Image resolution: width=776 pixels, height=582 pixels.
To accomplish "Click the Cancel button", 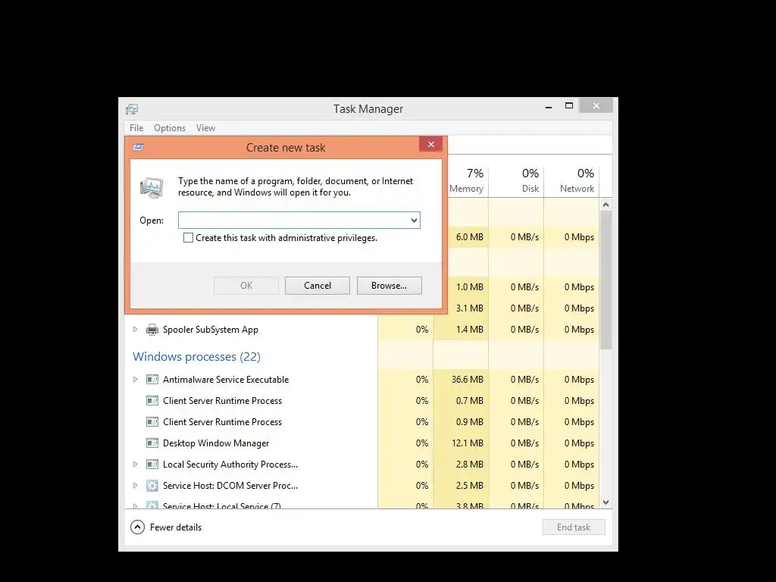I will point(318,286).
